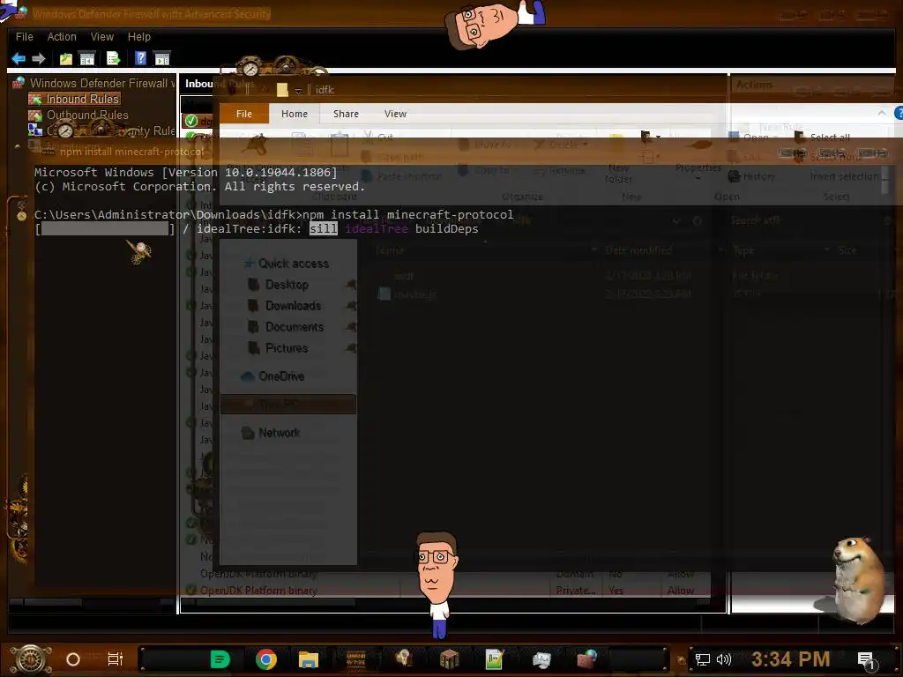Open Quick access in Explorer sidebar
Screen dimensions: 903x677
[x=287, y=264]
